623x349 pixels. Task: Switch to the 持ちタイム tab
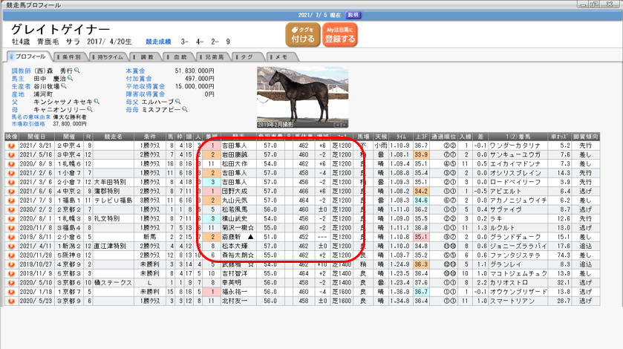[x=108, y=56]
